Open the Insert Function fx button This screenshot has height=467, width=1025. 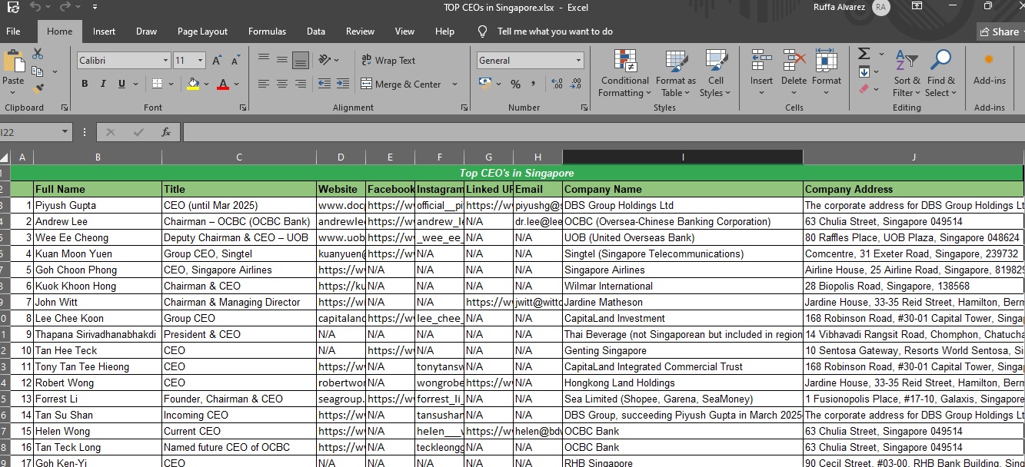click(x=165, y=132)
